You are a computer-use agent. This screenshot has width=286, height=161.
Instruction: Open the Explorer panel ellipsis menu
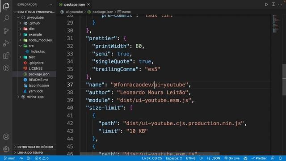[x=50, y=4]
